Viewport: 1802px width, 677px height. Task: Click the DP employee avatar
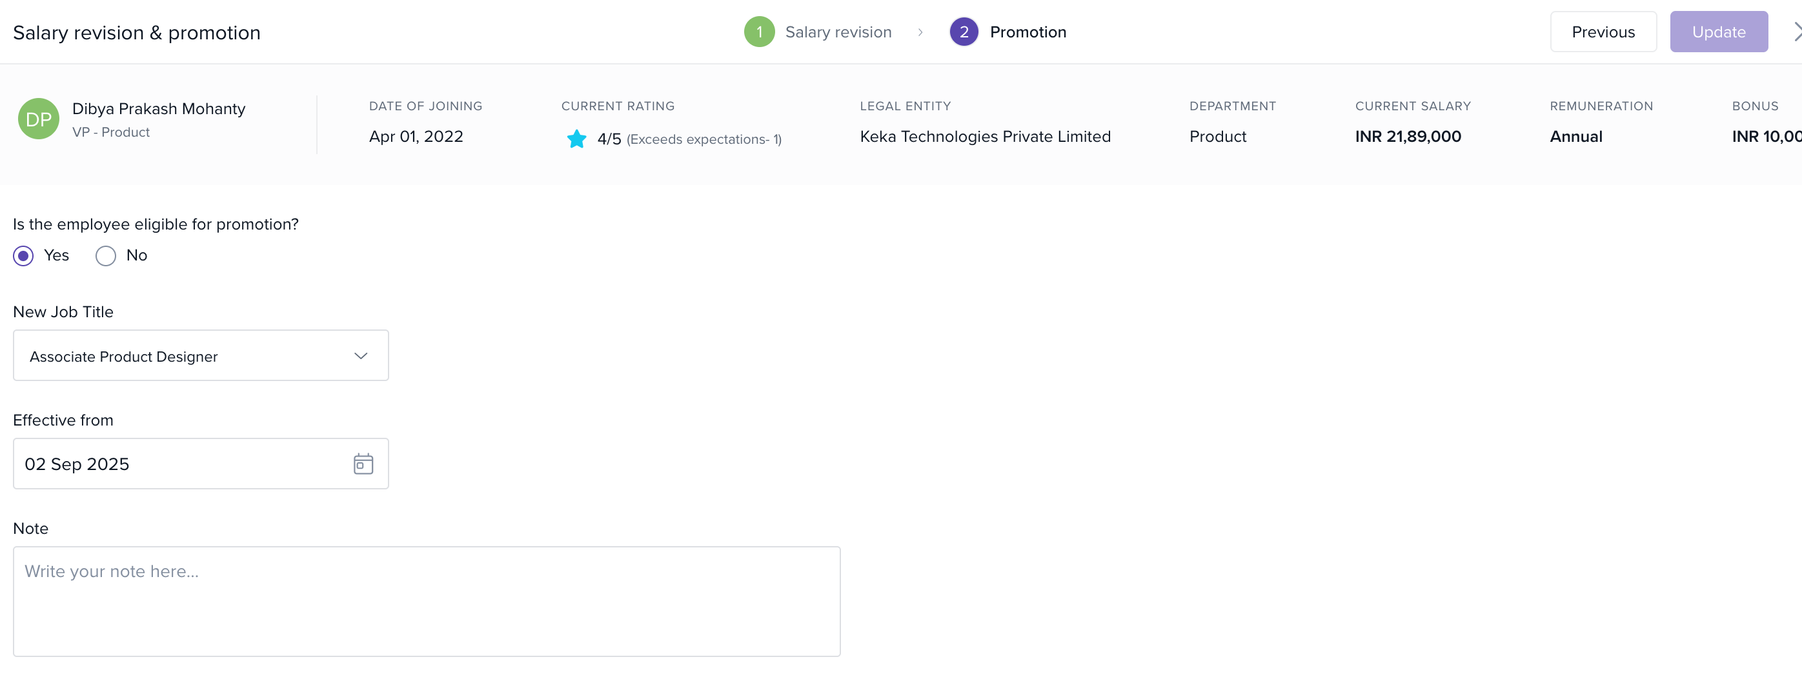point(39,119)
